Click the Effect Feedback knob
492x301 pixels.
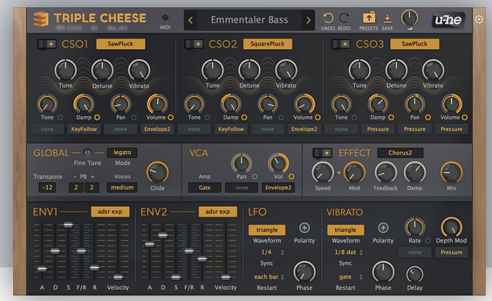[386, 172]
